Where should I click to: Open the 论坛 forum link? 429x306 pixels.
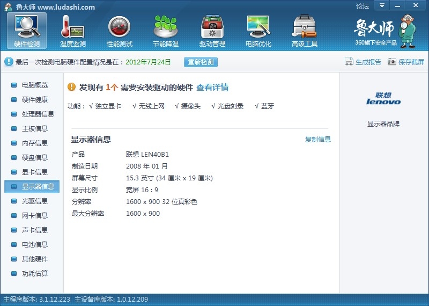click(363, 6)
